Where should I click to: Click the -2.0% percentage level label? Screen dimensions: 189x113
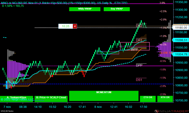click(x=163, y=86)
